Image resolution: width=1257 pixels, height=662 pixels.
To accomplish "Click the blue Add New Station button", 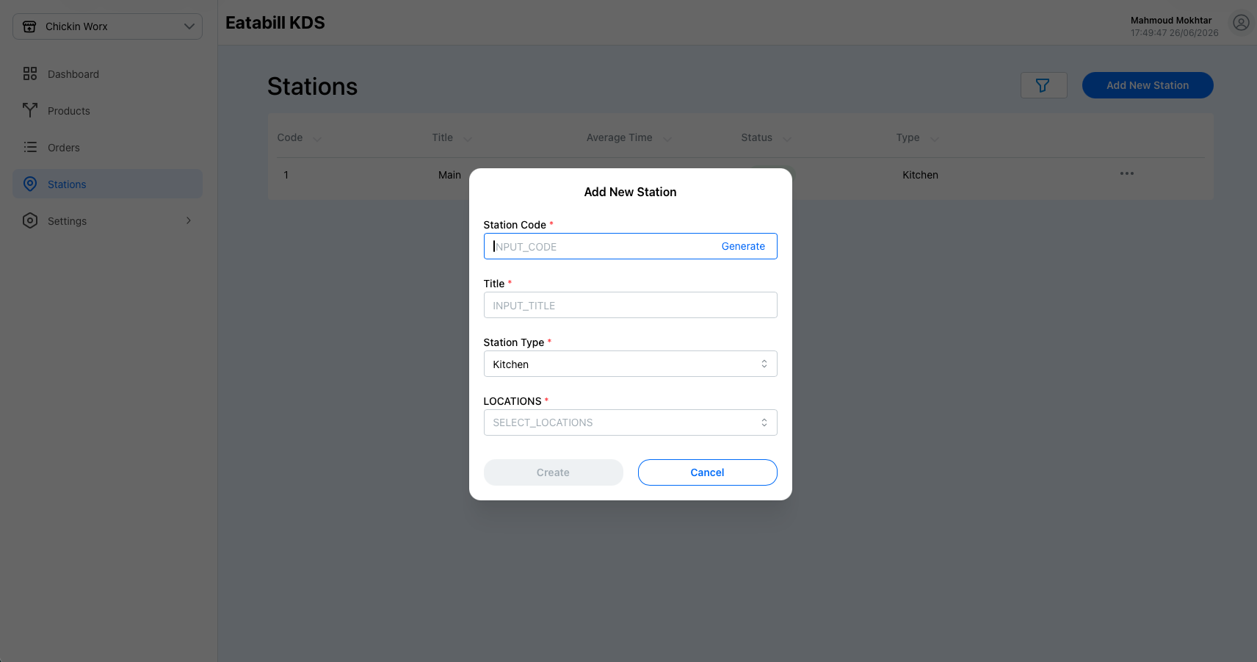I will tap(1148, 85).
